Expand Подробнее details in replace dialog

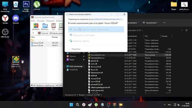[75, 49]
